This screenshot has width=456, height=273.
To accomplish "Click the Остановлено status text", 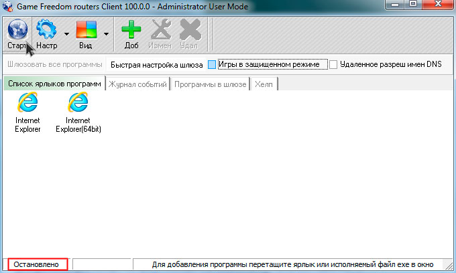I will [x=36, y=264].
